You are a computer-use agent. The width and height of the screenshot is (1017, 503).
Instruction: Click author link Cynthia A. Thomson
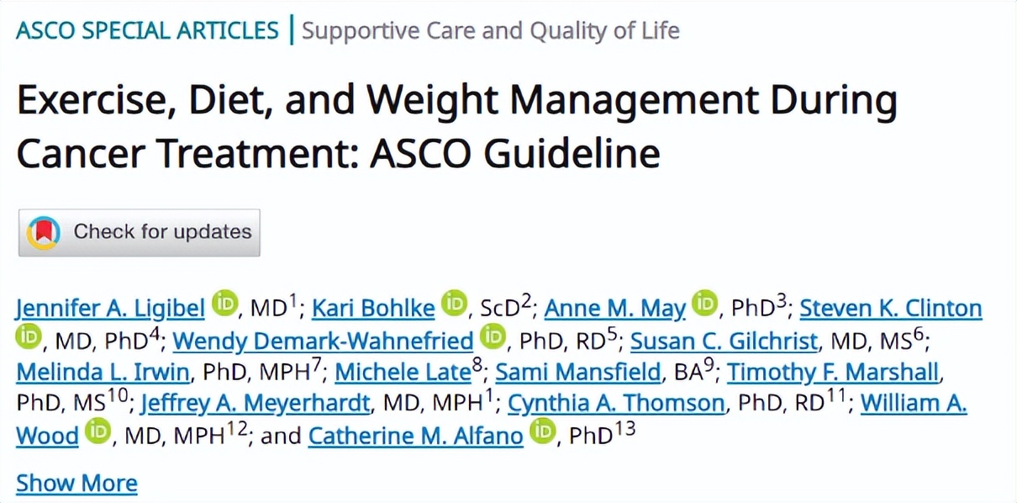[616, 403]
